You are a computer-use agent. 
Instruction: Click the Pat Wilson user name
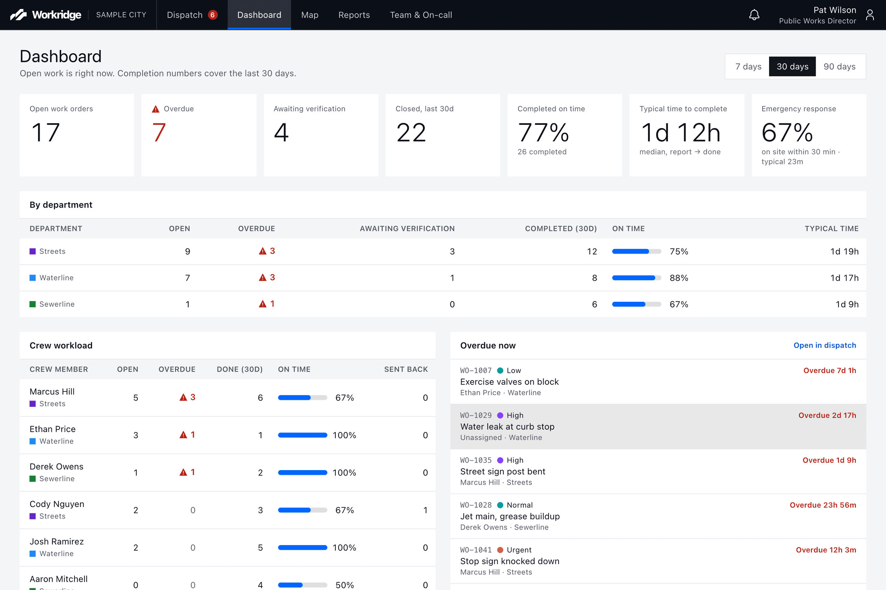[834, 10]
